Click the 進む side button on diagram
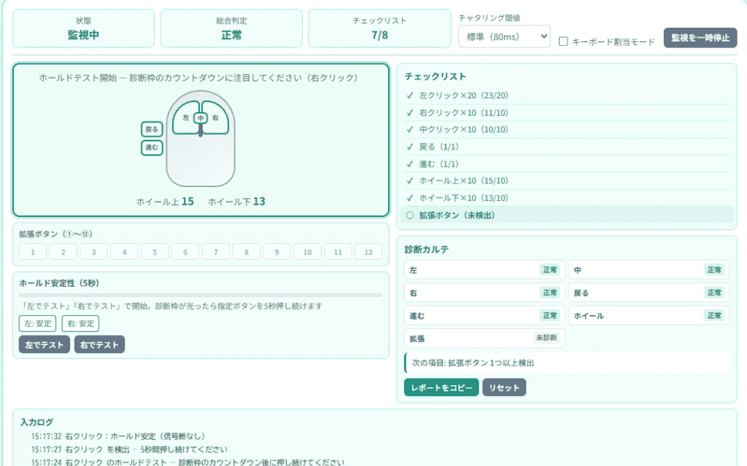The width and height of the screenshot is (747, 466). point(152,147)
